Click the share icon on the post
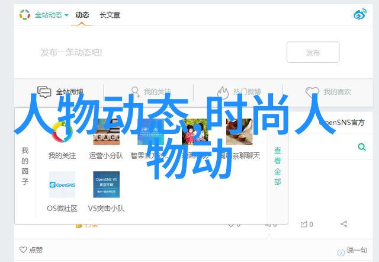The image size is (379, 262). click(x=344, y=224)
